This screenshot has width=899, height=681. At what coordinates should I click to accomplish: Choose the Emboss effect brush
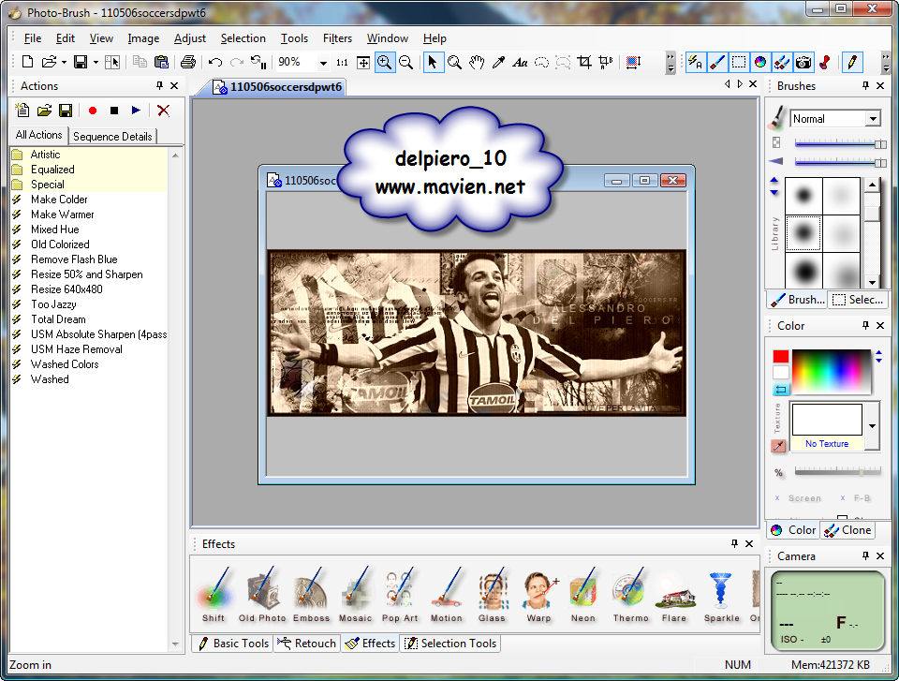pos(311,594)
